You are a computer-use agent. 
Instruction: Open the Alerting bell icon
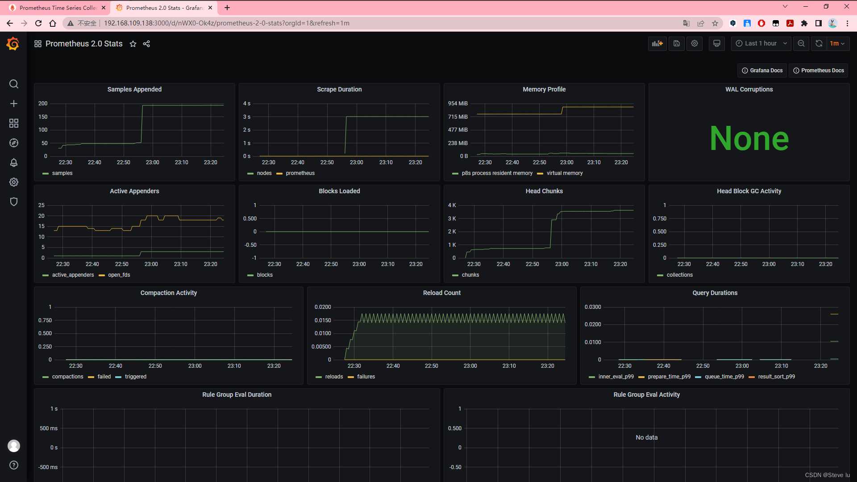point(14,162)
